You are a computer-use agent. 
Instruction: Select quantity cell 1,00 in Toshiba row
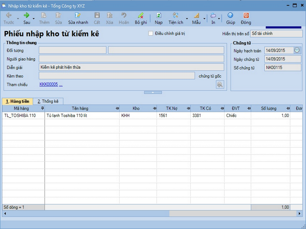tap(270, 116)
